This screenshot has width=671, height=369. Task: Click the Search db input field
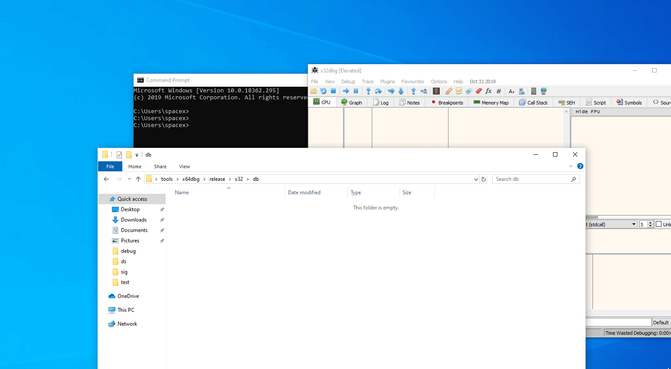536,179
